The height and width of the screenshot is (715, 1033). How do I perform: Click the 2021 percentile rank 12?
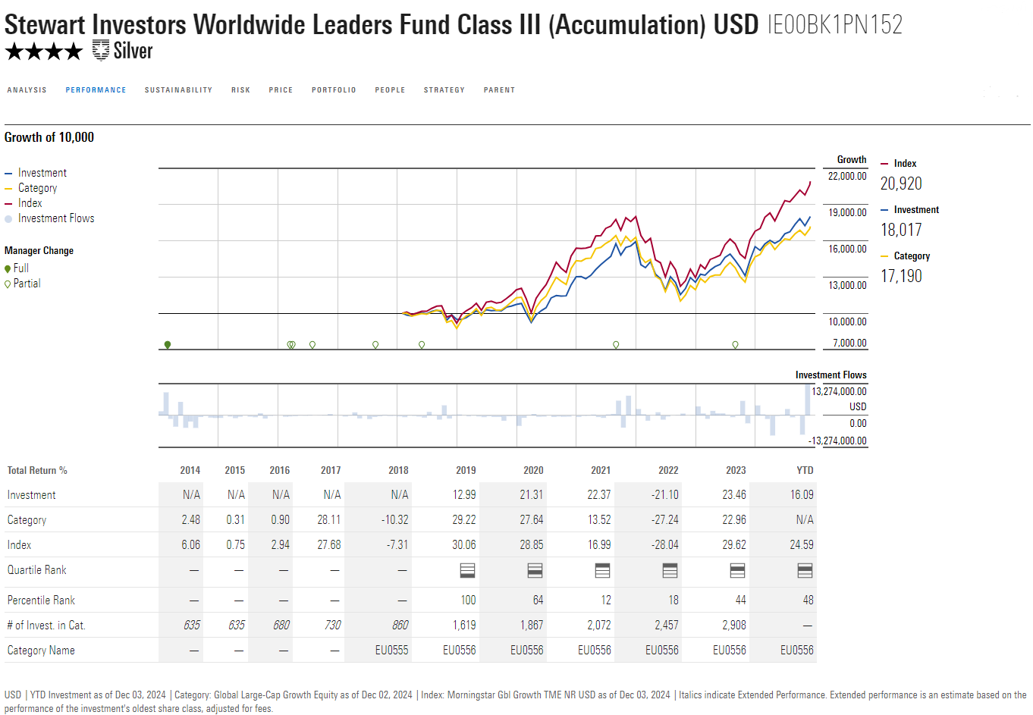click(x=606, y=600)
